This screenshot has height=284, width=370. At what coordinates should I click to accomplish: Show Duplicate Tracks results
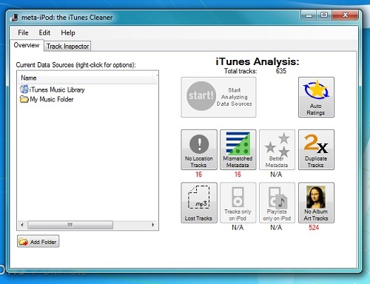pos(316,149)
